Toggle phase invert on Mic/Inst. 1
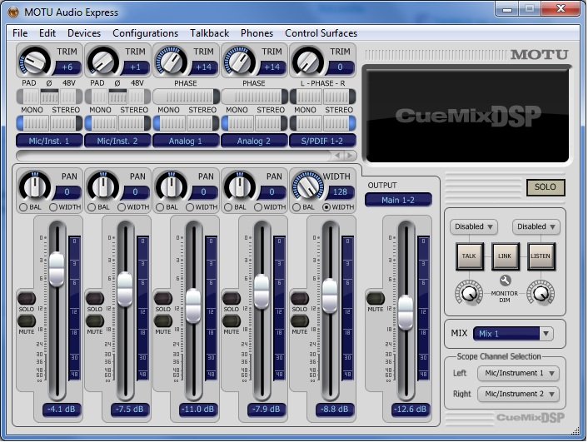588x442 pixels. pos(49,97)
